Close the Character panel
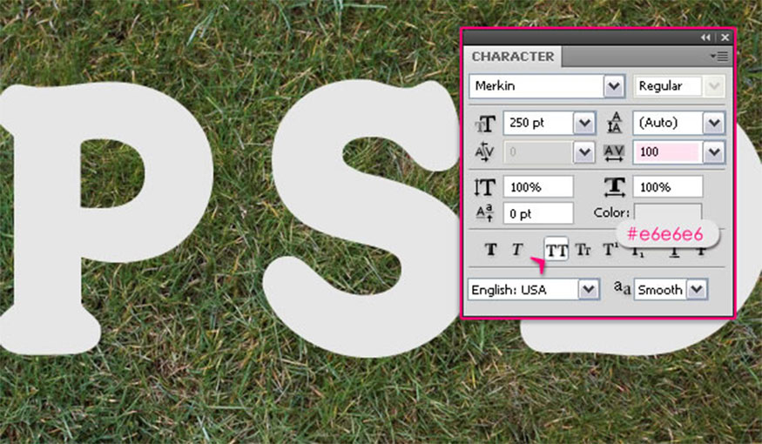The image size is (762, 444). tap(725, 37)
